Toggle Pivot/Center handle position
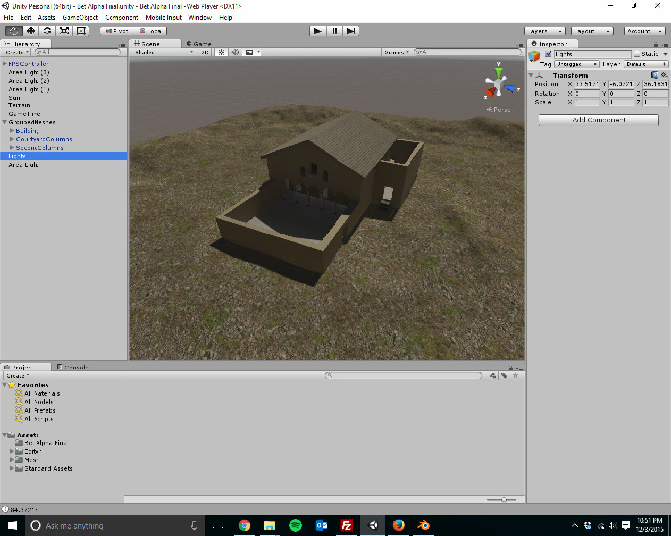Image resolution: width=671 pixels, height=536 pixels. 116,31
